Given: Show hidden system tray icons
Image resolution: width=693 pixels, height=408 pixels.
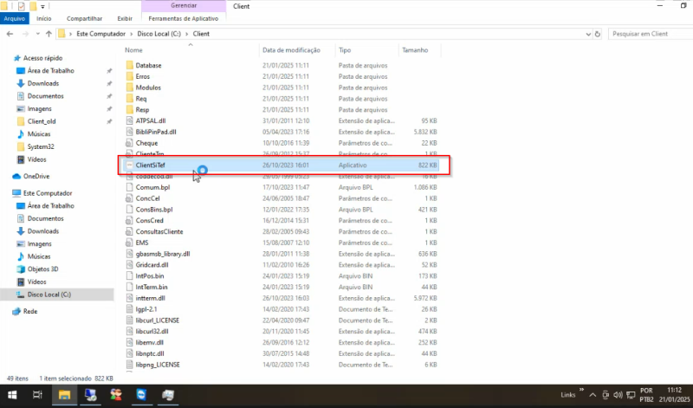Looking at the screenshot, I should point(593,395).
